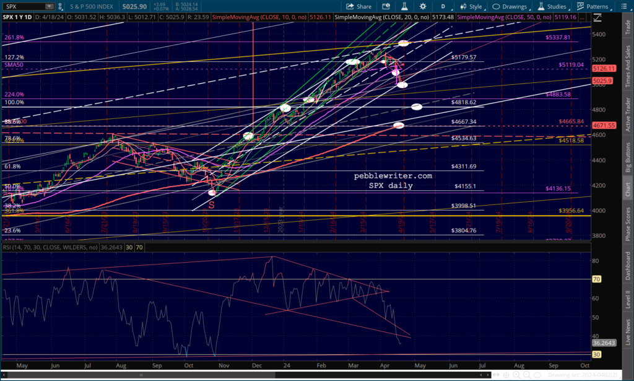Click the SimpleMovingAvg (CLOSE, 50) study label
The image size is (634, 381).
504,17
